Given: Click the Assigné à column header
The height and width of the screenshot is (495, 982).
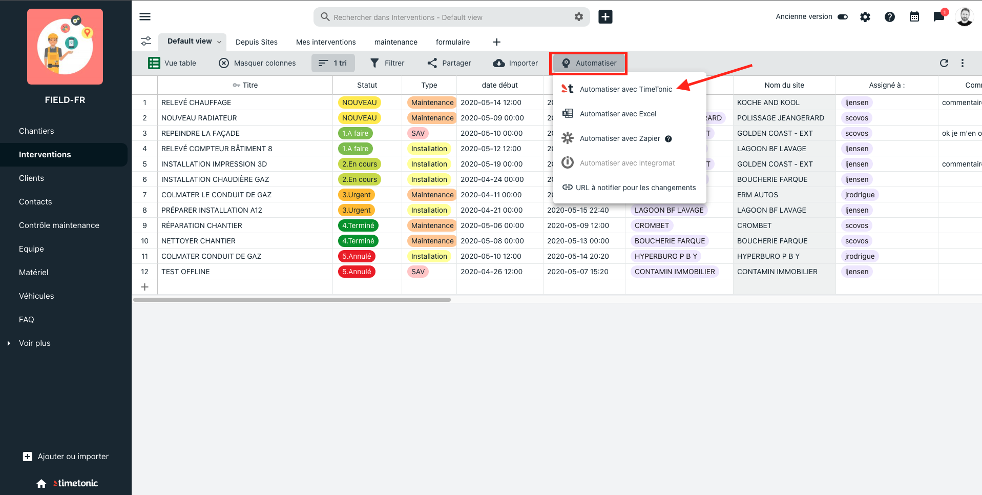Looking at the screenshot, I should tap(887, 85).
